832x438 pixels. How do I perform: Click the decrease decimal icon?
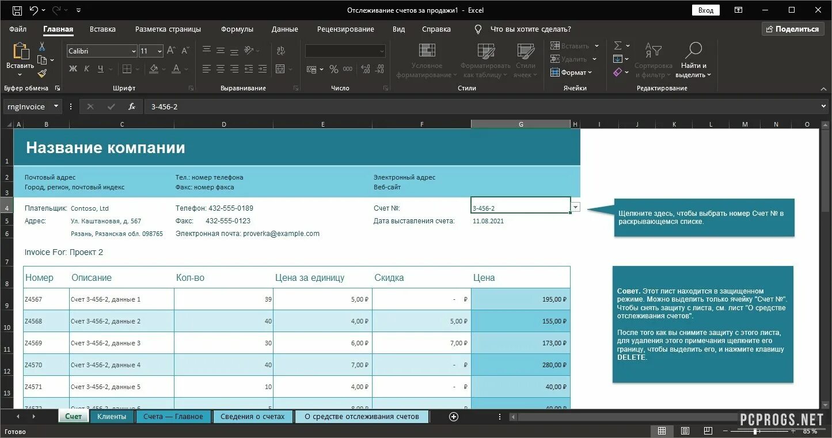[x=379, y=69]
